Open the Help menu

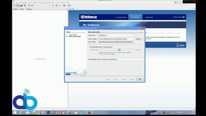(x=68, y=3)
